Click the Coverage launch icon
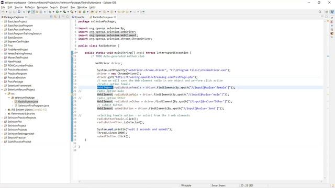335x188 pixels. 64,12
